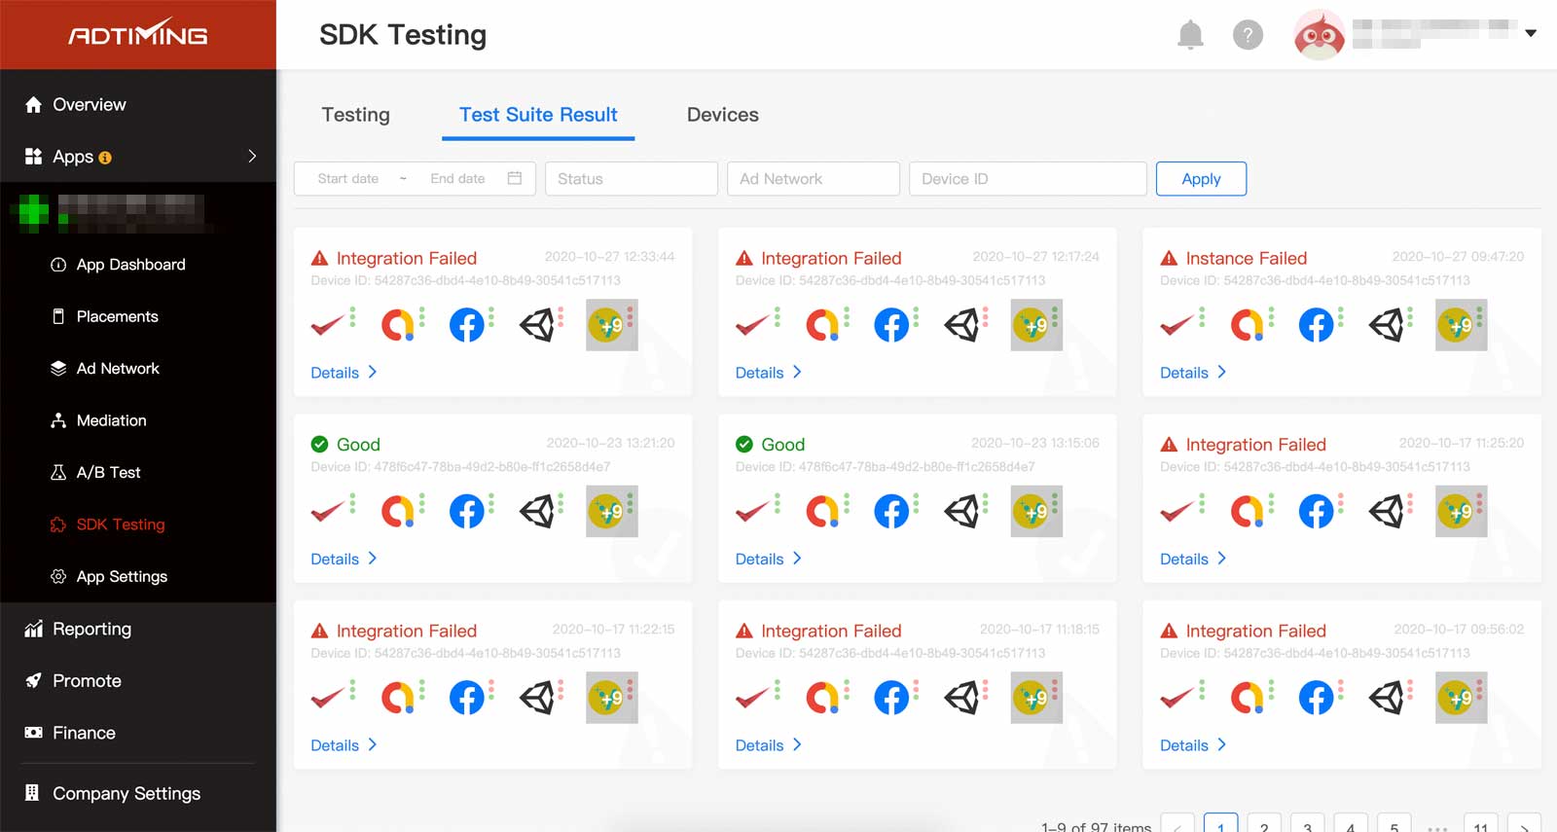Switch to the Testing tab
Viewport: 1557px width, 832px height.
click(x=356, y=115)
